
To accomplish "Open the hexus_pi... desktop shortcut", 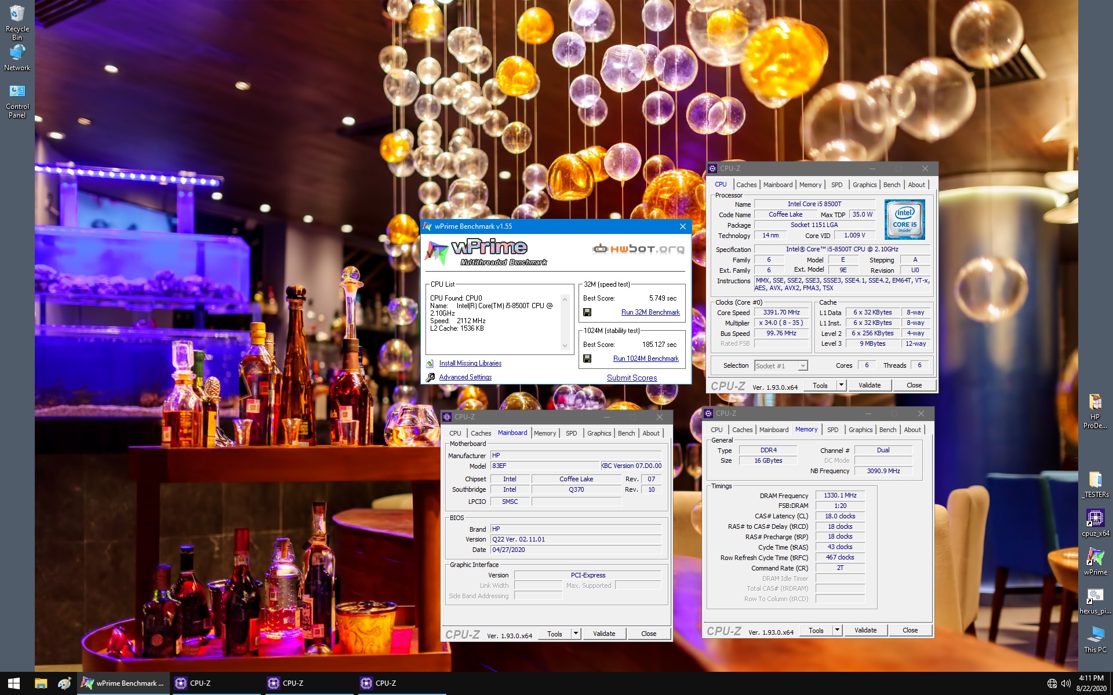I will (x=1095, y=601).
